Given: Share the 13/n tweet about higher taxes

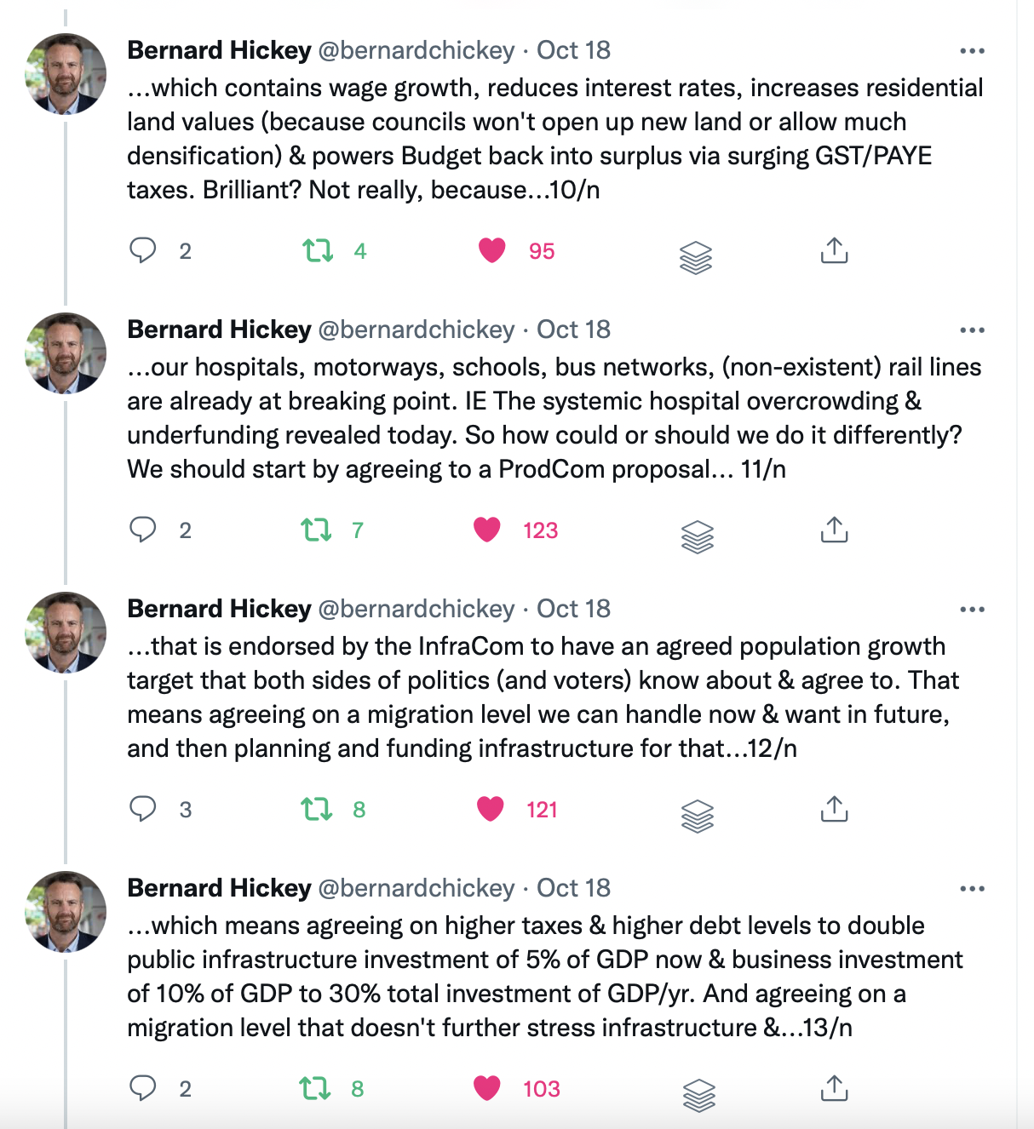Looking at the screenshot, I should click(x=834, y=1088).
